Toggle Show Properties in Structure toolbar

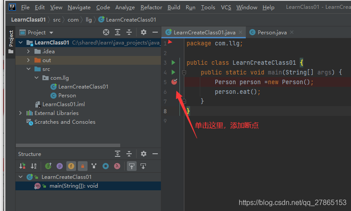[60, 166]
